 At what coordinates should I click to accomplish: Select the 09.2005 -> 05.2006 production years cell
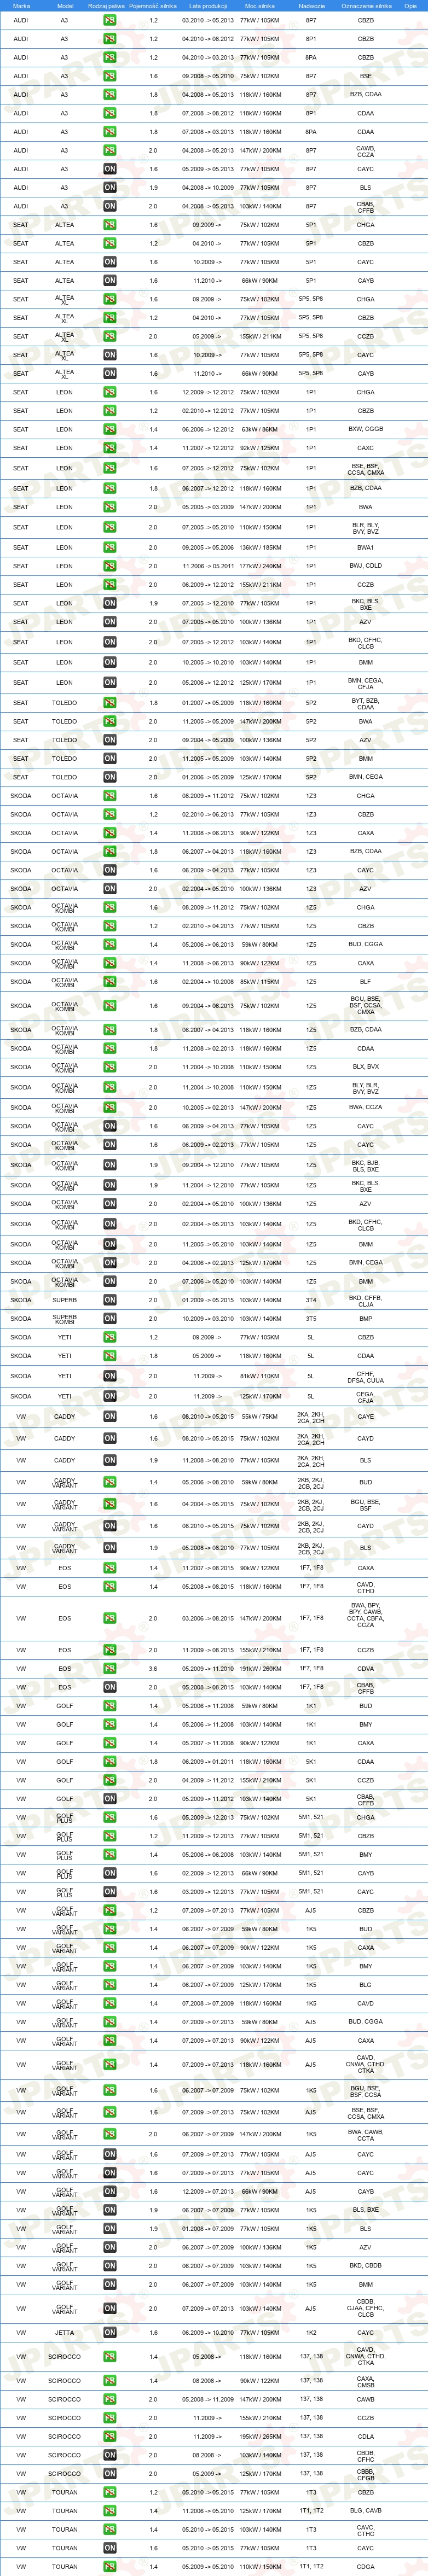coord(208,547)
